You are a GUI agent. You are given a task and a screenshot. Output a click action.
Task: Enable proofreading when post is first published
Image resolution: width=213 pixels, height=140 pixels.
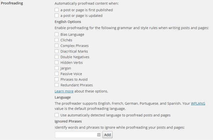(x=57, y=10)
